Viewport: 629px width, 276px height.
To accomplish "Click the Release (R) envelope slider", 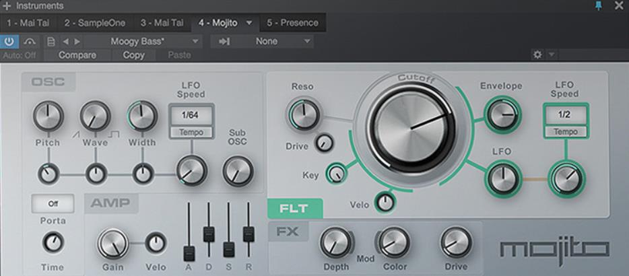I will point(249,234).
